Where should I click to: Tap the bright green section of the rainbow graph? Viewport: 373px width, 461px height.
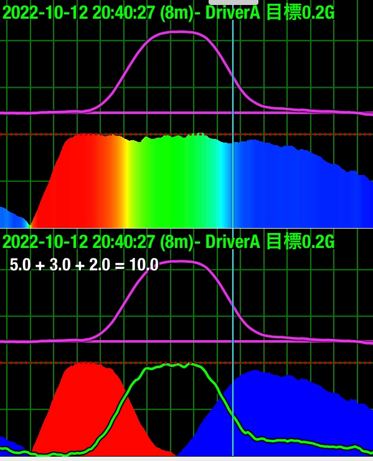[x=171, y=183]
